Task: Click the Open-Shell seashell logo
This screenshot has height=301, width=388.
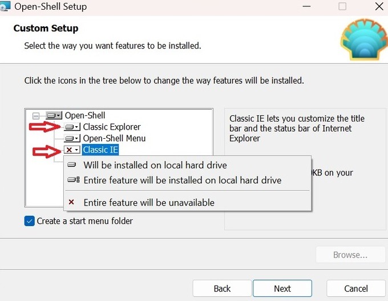Action: [363, 39]
